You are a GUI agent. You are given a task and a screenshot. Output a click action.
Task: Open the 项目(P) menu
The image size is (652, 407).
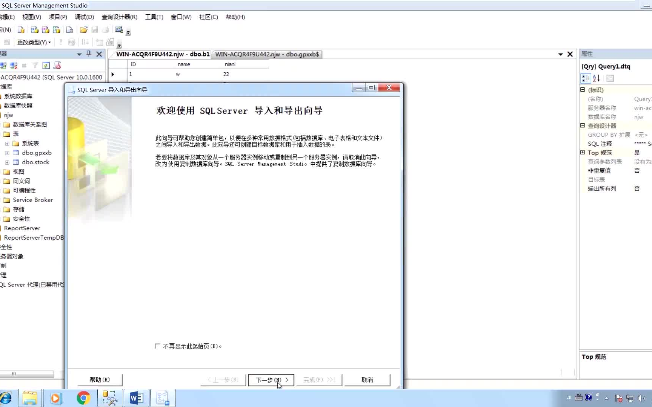[x=58, y=17]
